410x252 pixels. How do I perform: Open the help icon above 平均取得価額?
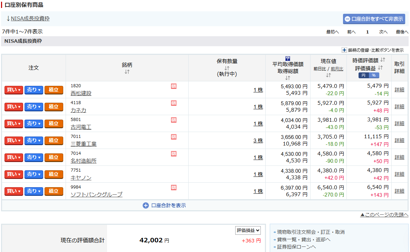pos(288,59)
